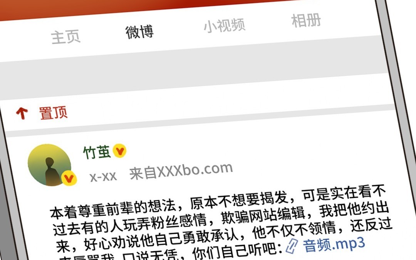
Task: Click the V badge on the avatar
Action: [69, 179]
